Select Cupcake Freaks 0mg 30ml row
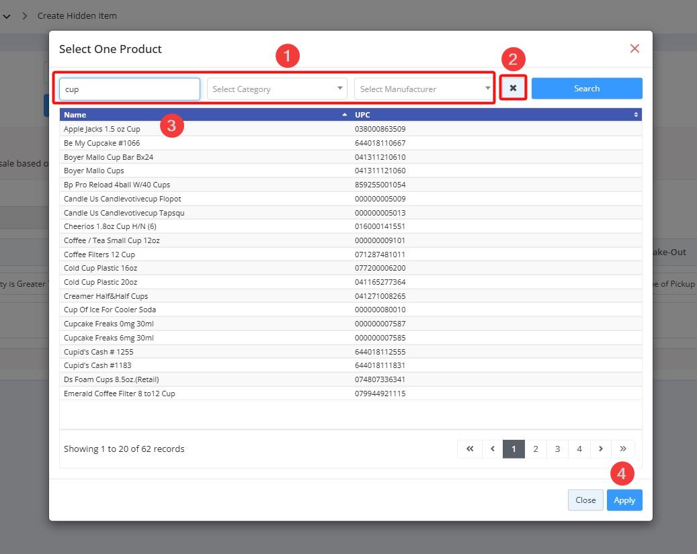The width and height of the screenshot is (697, 554). pos(351,324)
